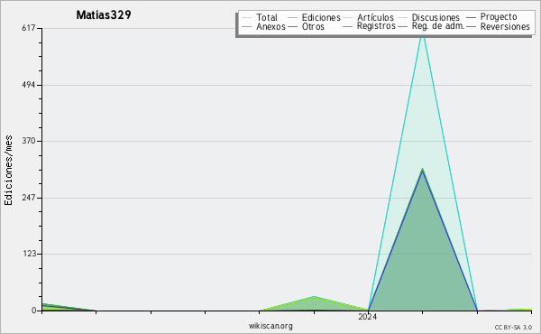Click the y-axis label '617'

tap(29, 28)
